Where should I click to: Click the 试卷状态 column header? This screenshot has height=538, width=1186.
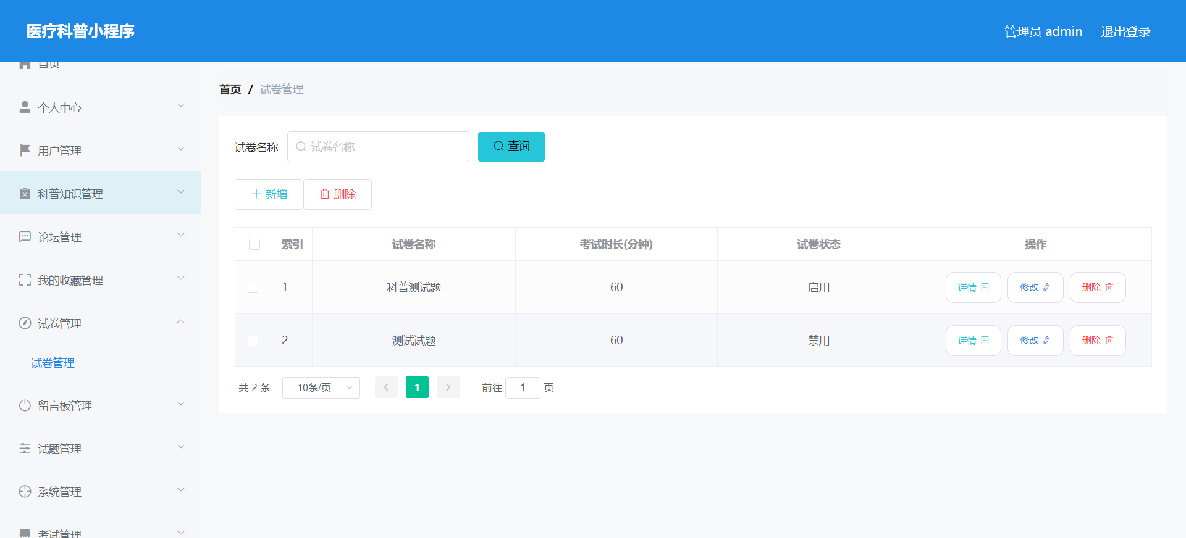pos(818,244)
